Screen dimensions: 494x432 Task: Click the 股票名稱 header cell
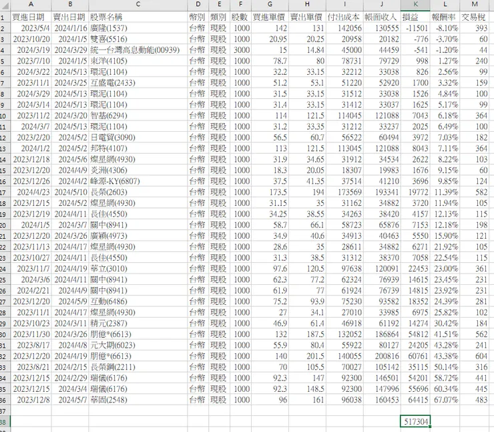click(x=138, y=17)
